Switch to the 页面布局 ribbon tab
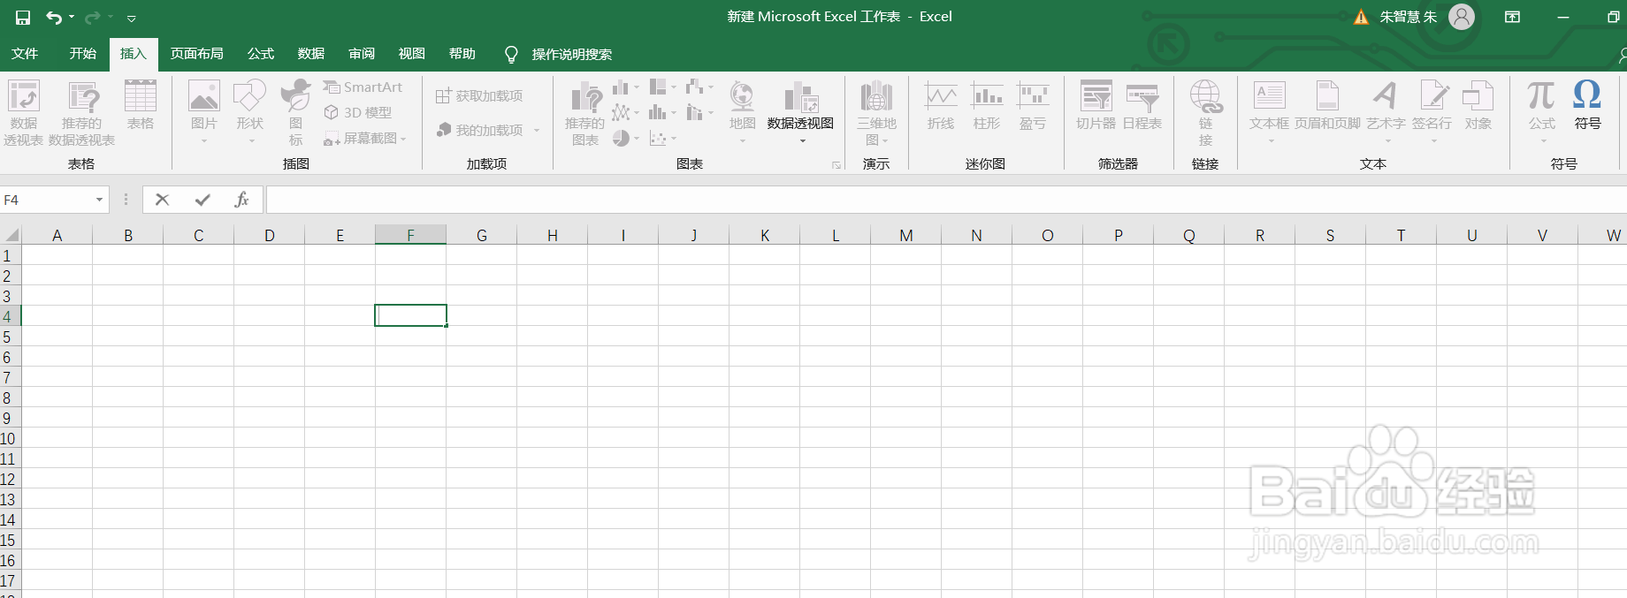The image size is (1627, 598). [x=197, y=54]
